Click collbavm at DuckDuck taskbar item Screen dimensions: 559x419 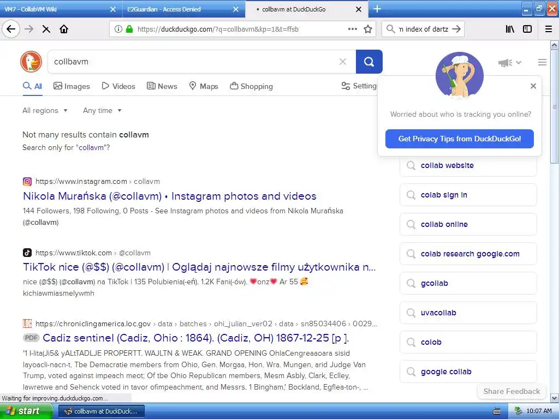click(102, 411)
